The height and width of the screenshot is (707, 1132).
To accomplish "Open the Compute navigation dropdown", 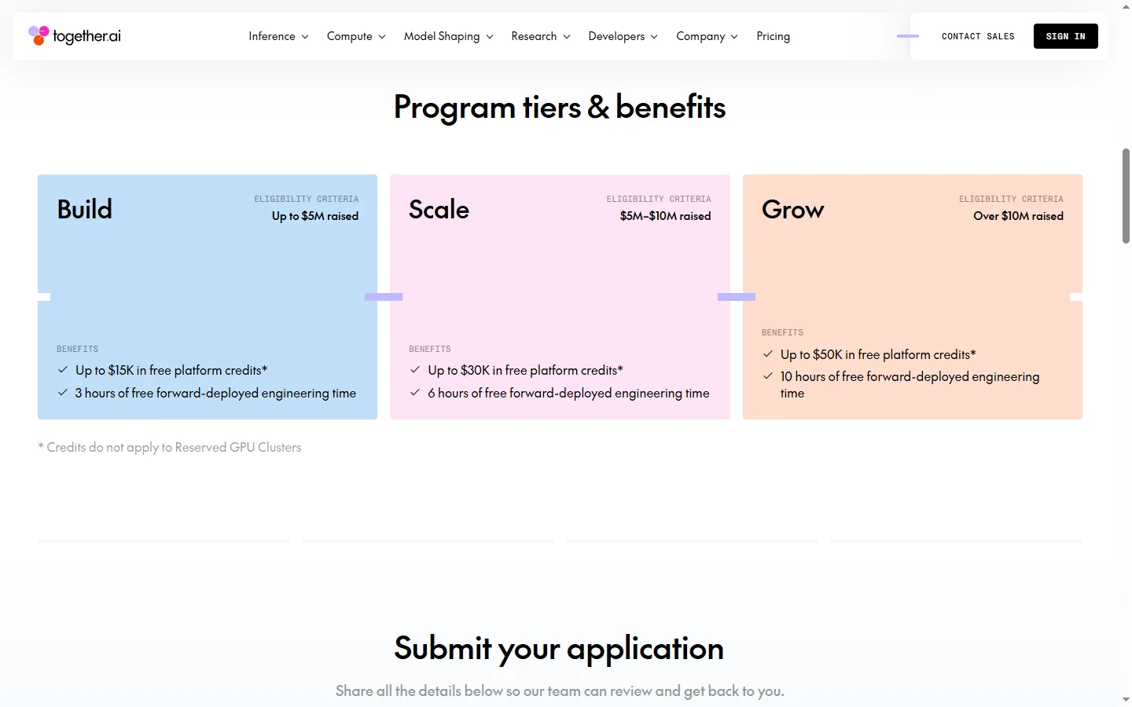I will click(356, 36).
